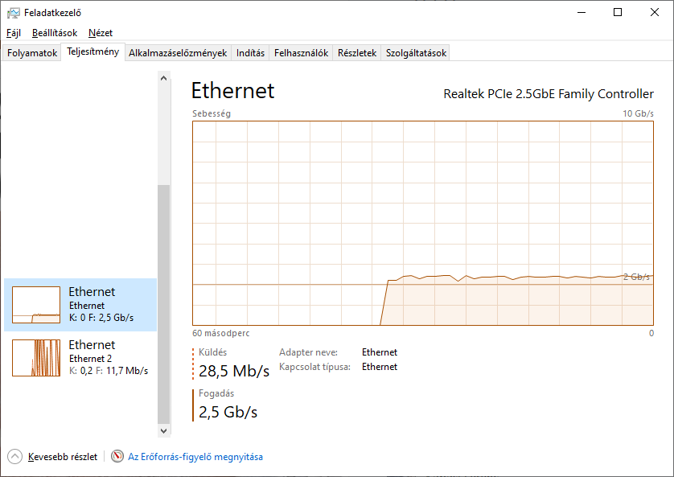The width and height of the screenshot is (674, 477).
Task: Open the Fájl menu
Action: (x=14, y=33)
